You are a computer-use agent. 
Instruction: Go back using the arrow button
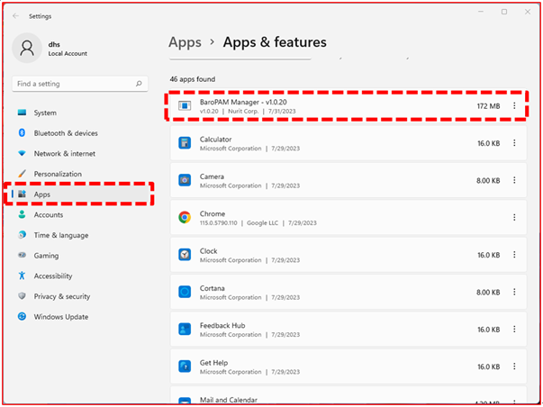click(15, 16)
